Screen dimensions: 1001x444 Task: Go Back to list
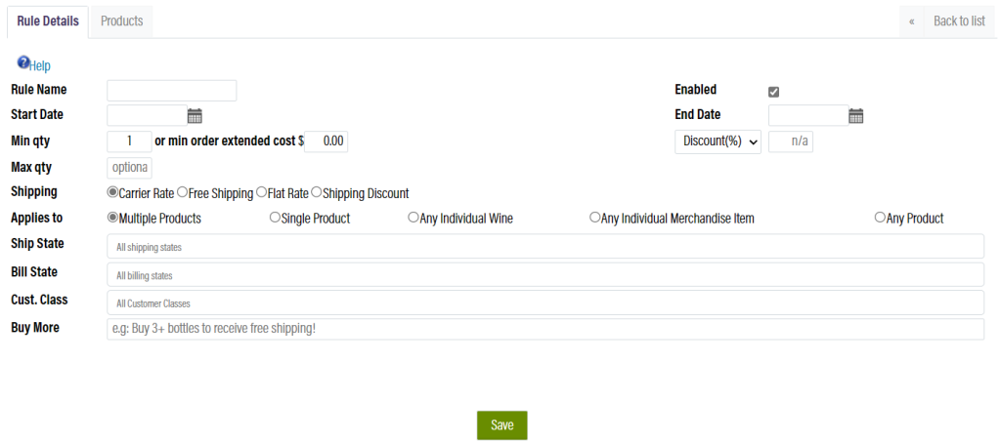tap(959, 21)
